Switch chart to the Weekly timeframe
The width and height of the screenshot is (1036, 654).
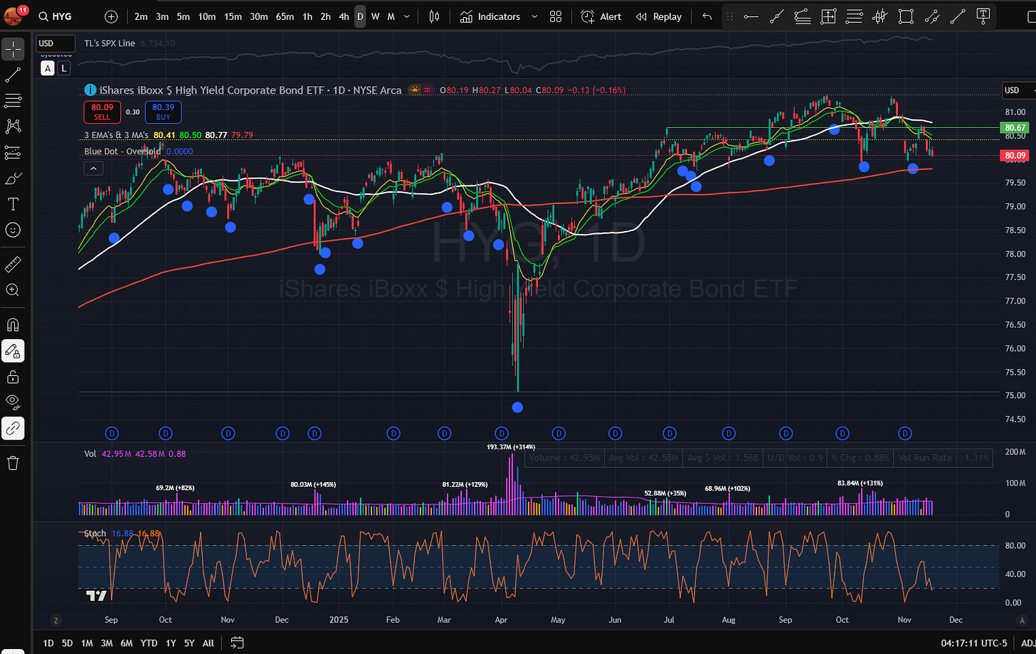pyautogui.click(x=375, y=16)
